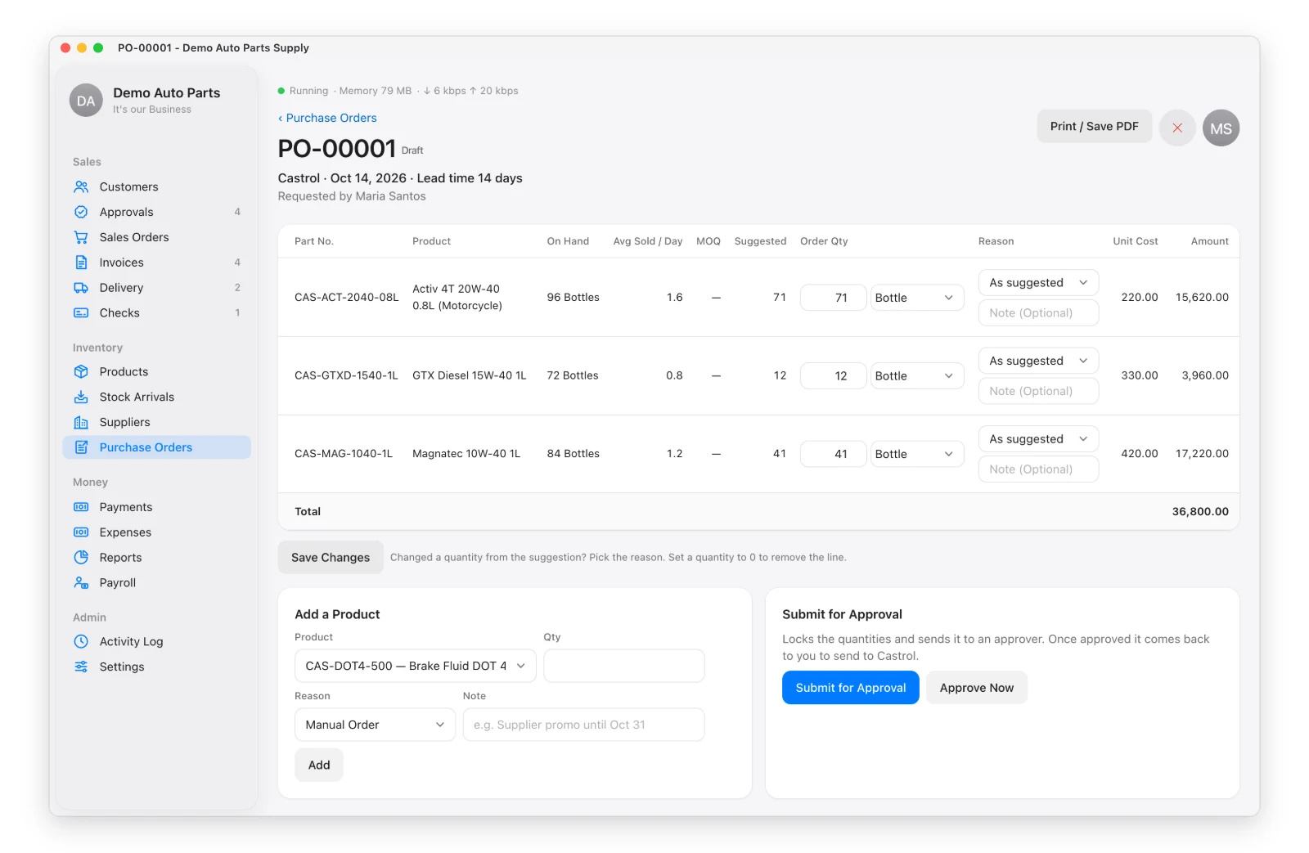
Task: Click the Checks icon in sidebar
Action: [81, 314]
